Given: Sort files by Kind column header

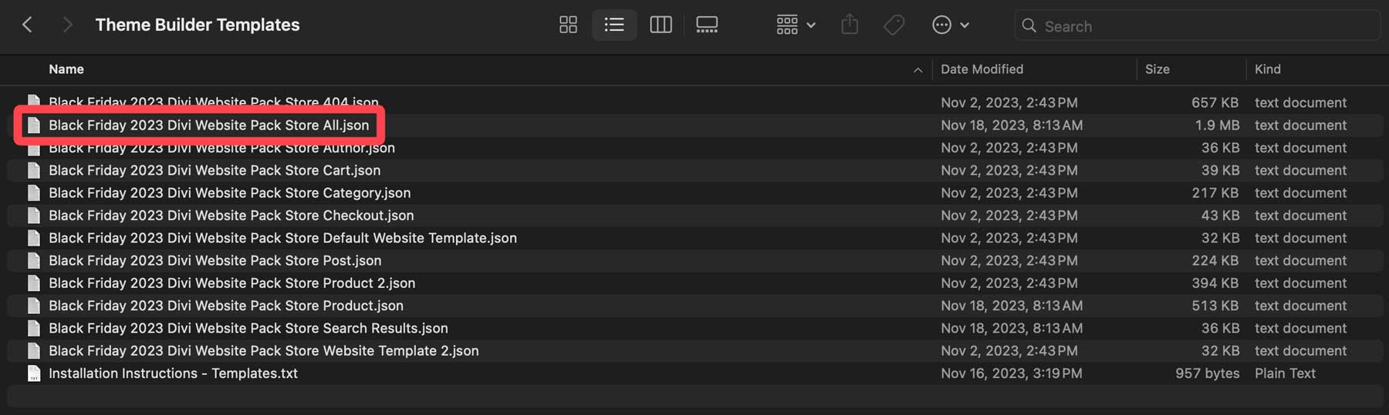Looking at the screenshot, I should (1267, 69).
